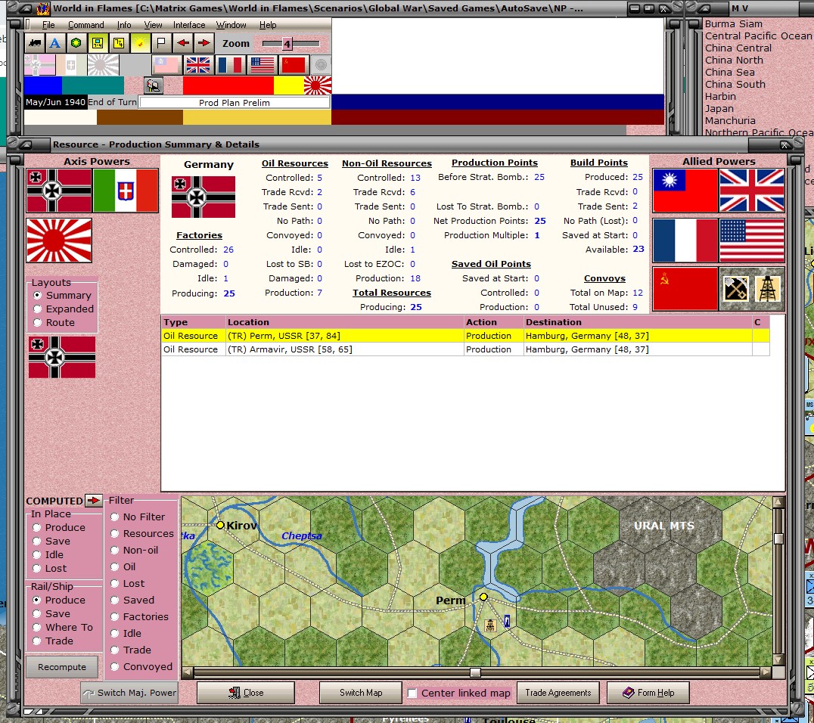Click the Prod Plan Prelim phase field
The image size is (814, 723).
(235, 103)
